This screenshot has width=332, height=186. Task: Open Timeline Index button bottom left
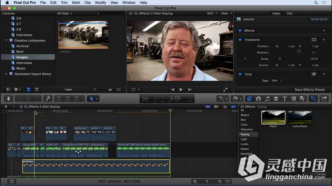pyautogui.click(x=12, y=181)
